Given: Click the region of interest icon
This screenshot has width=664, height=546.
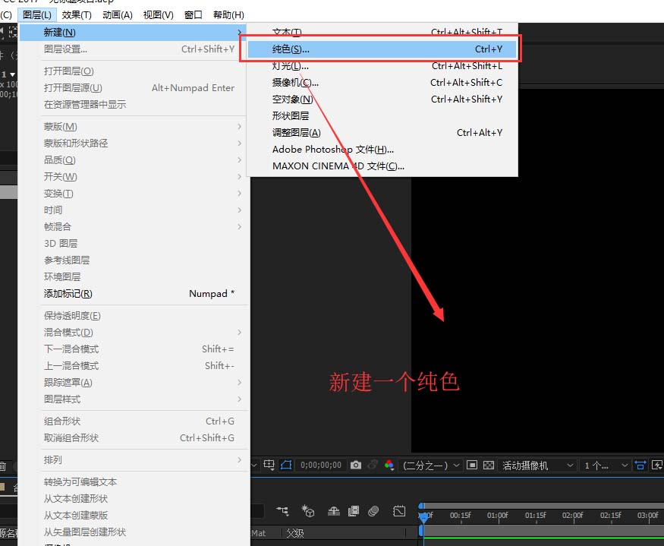Looking at the screenshot, I should point(472,465).
